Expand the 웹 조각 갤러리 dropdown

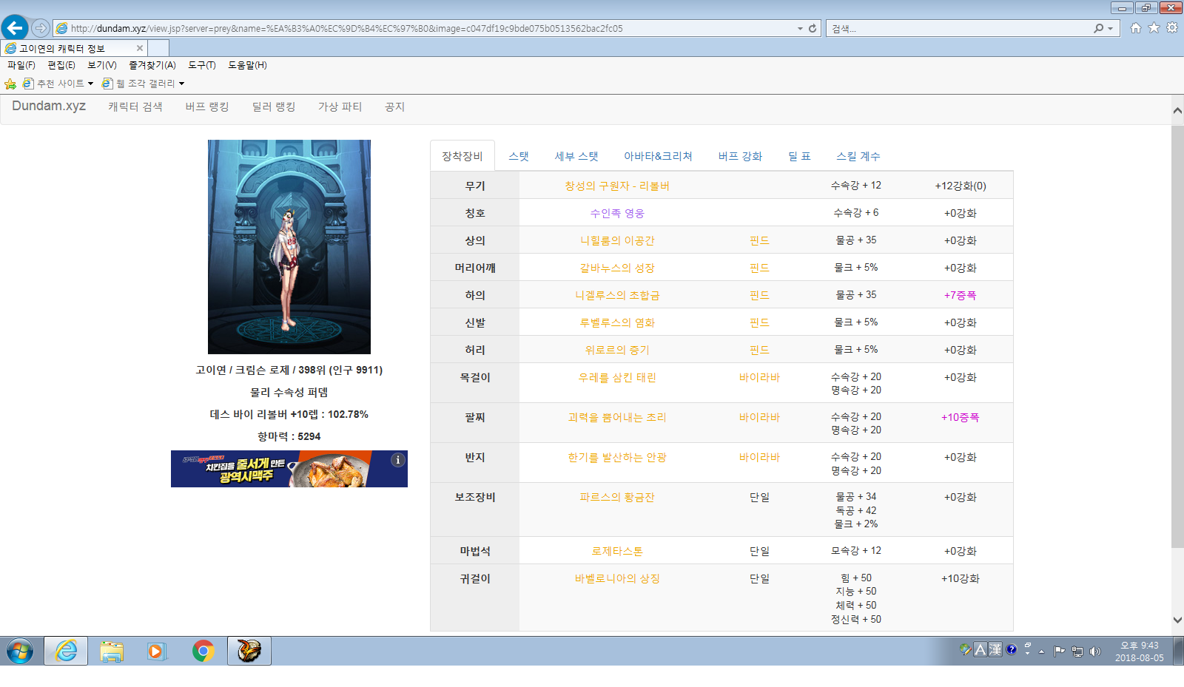tap(181, 84)
